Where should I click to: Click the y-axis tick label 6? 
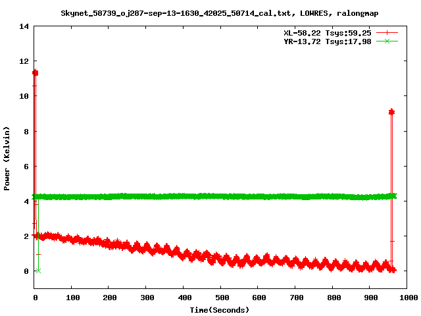(26, 167)
